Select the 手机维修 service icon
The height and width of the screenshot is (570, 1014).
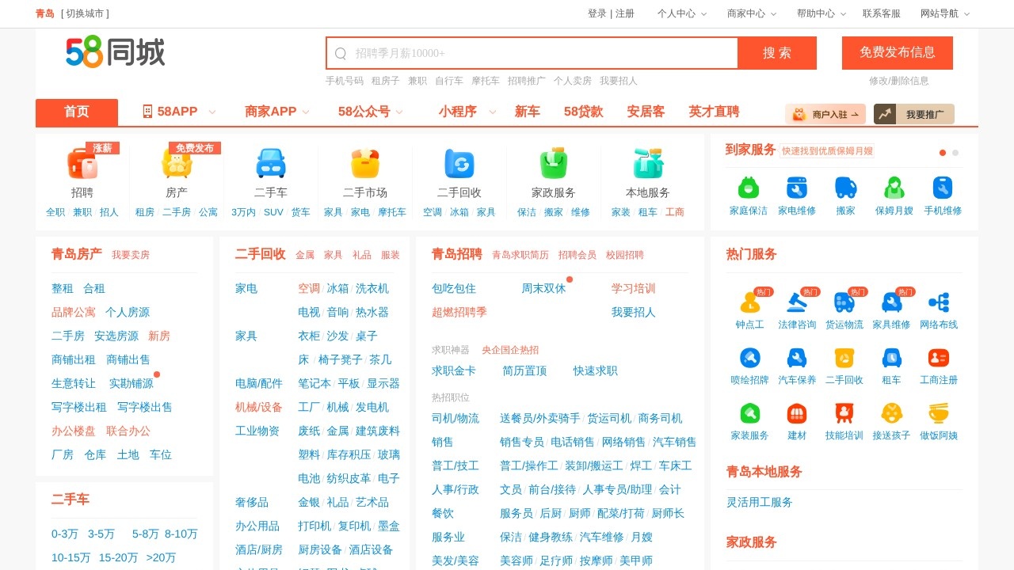coord(943,188)
